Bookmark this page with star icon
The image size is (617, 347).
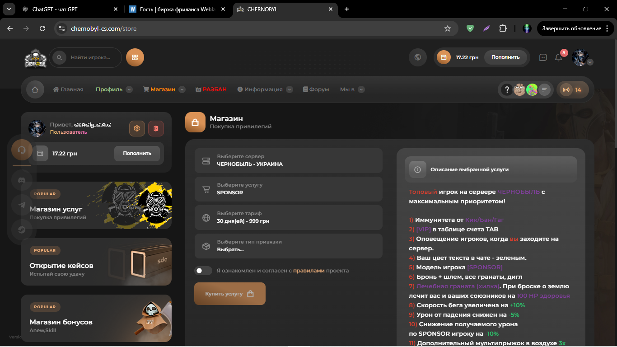point(448,28)
